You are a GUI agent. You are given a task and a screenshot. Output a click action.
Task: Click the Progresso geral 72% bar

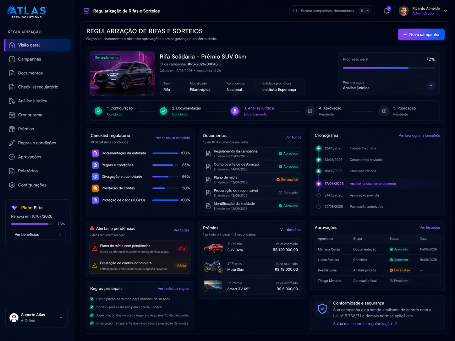tap(389, 68)
